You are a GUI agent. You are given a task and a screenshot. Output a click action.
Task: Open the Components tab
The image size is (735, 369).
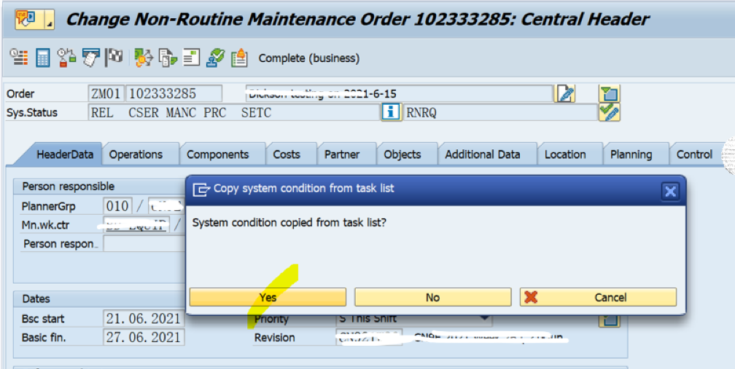tap(218, 155)
